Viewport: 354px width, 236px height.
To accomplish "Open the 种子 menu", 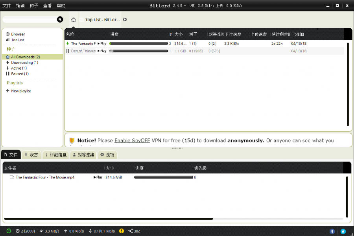I will [x=34, y=6].
